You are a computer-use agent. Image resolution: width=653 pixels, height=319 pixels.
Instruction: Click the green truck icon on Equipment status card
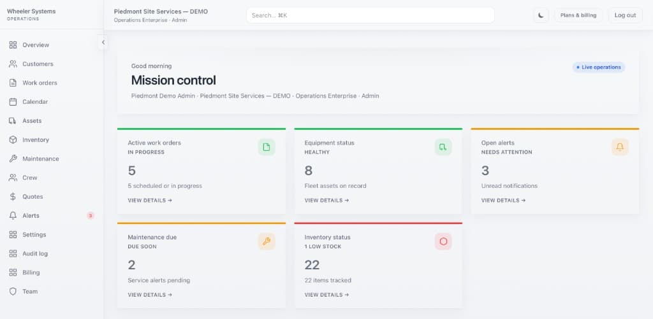[x=443, y=147]
